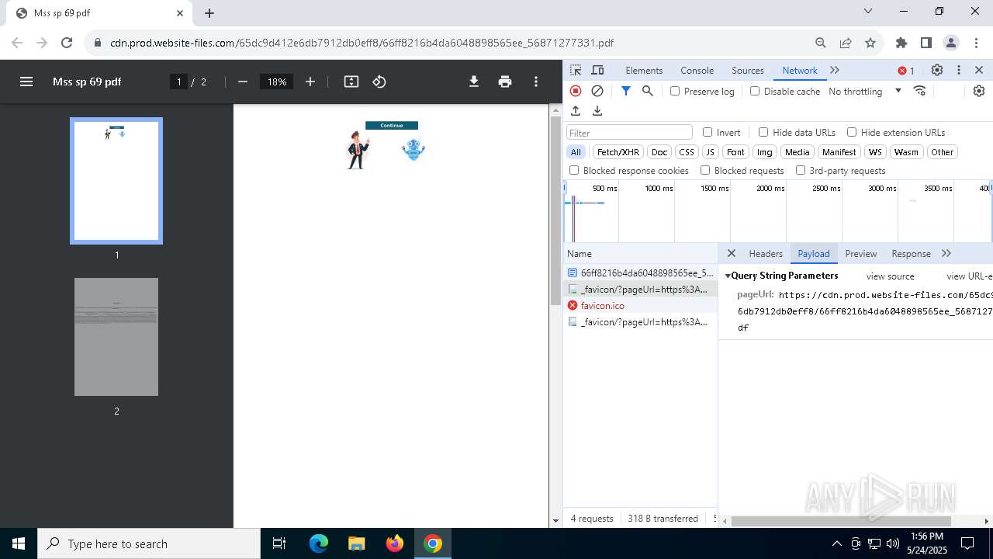Enable Disable cache checkbox
This screenshot has height=559, width=993.
click(x=755, y=91)
